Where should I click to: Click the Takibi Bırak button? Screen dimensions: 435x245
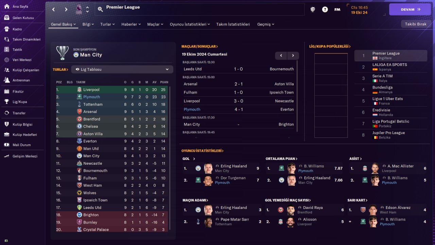[416, 24]
